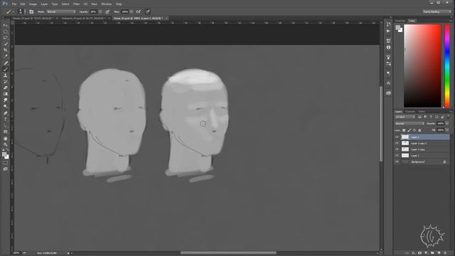Screen dimensions: 455x256
Task: Switch to the Channels tab
Action: coord(410,112)
